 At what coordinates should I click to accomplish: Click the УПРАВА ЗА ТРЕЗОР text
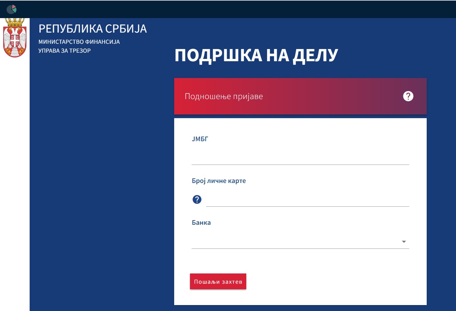(x=65, y=51)
